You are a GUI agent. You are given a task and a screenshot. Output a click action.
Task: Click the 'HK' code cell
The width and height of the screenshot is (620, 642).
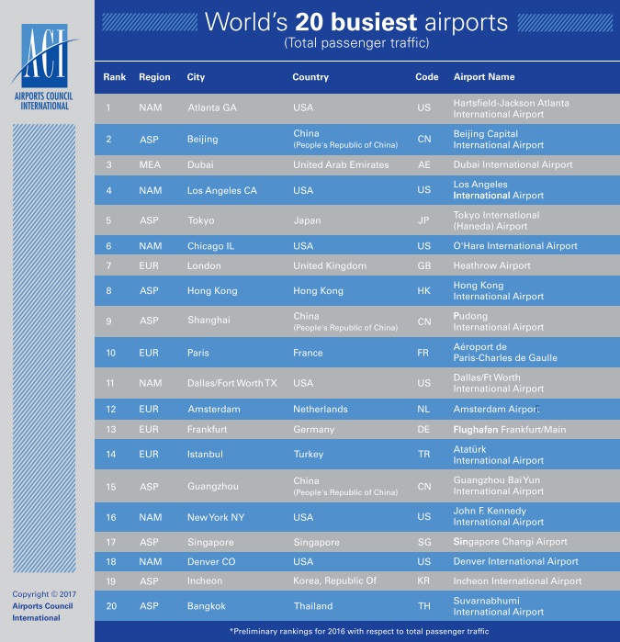click(x=423, y=291)
